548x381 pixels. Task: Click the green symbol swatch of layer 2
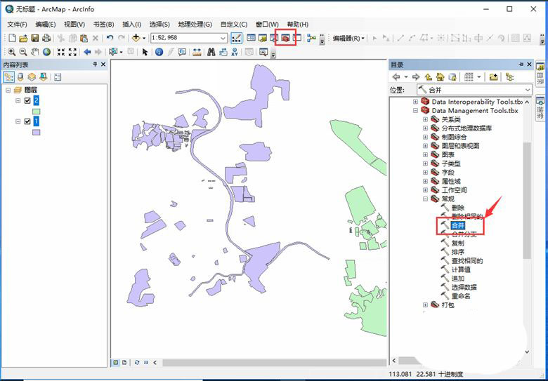tap(36, 112)
